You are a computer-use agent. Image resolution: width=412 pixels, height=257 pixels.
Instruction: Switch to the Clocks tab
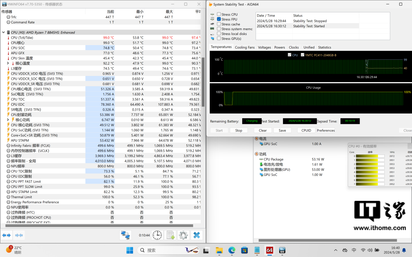294,47
